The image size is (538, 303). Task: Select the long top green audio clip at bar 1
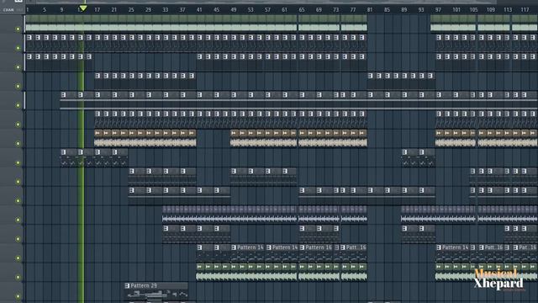pyautogui.click(x=161, y=24)
